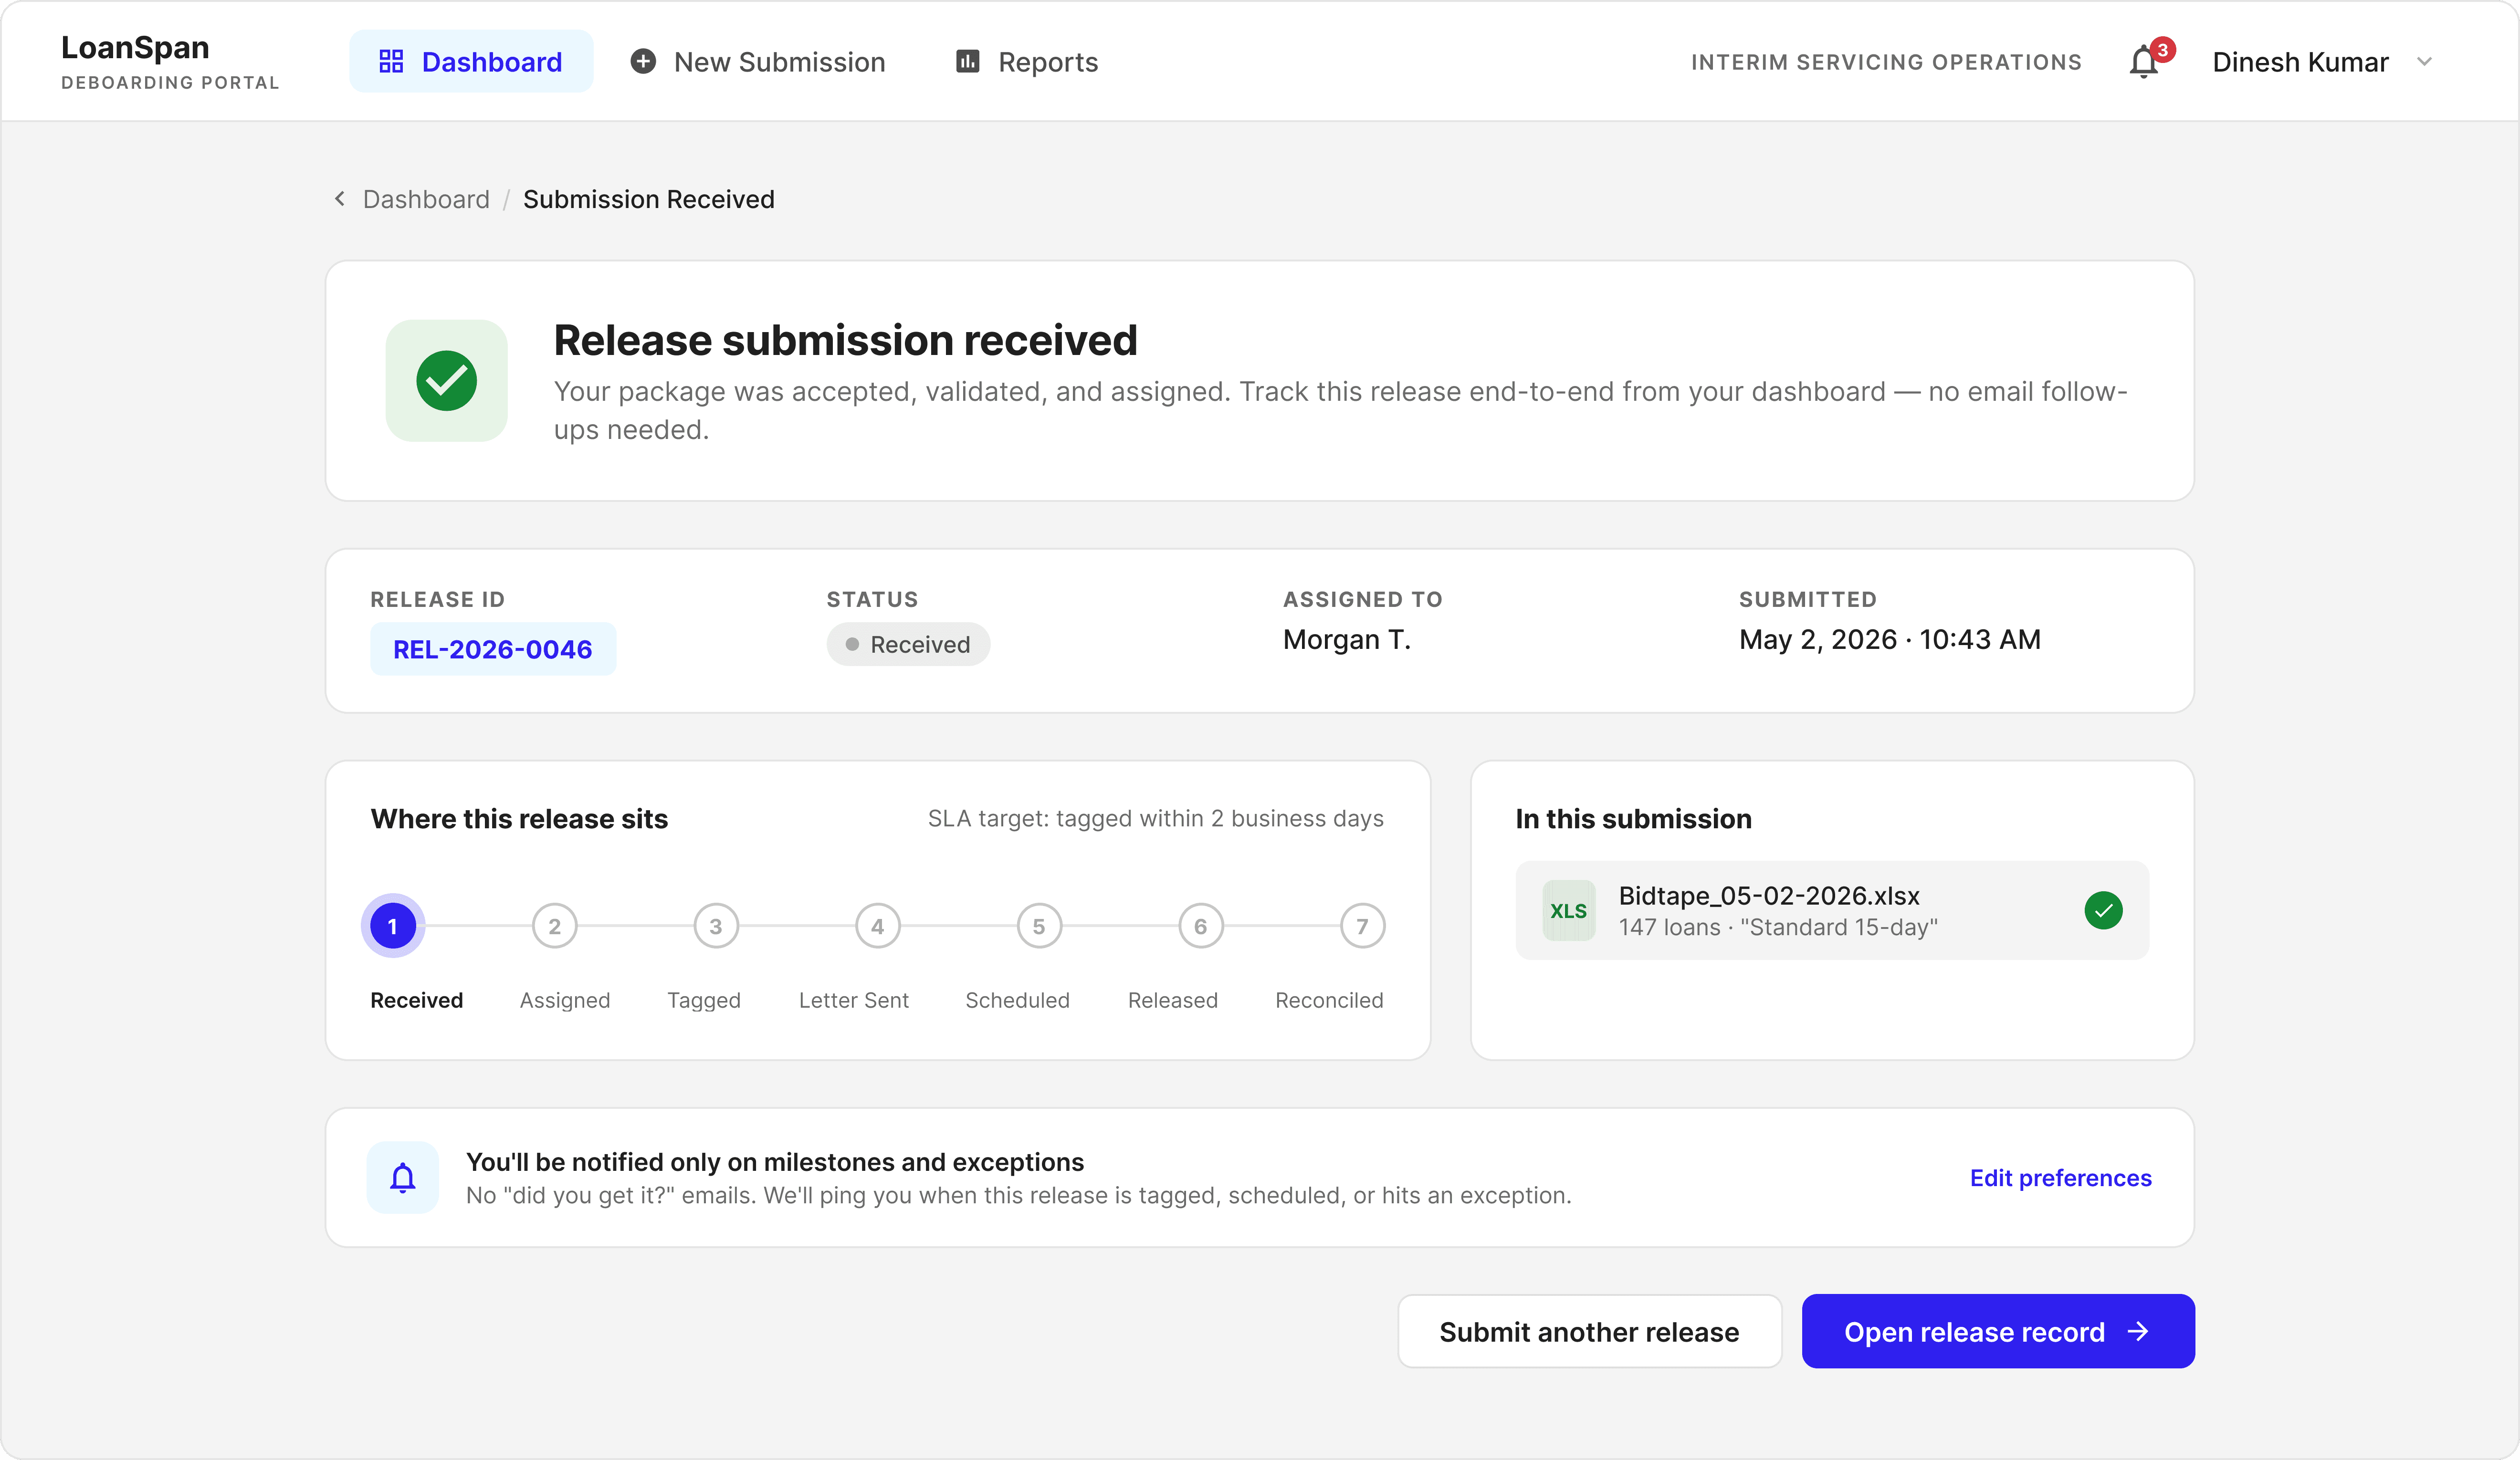Click the Submission Received breadcrumb

pos(648,199)
